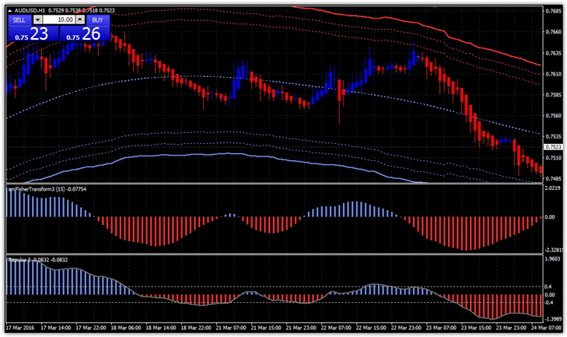Click the 17 Mar 2016 date label
Image resolution: width=567 pixels, height=337 pixels.
(21, 327)
